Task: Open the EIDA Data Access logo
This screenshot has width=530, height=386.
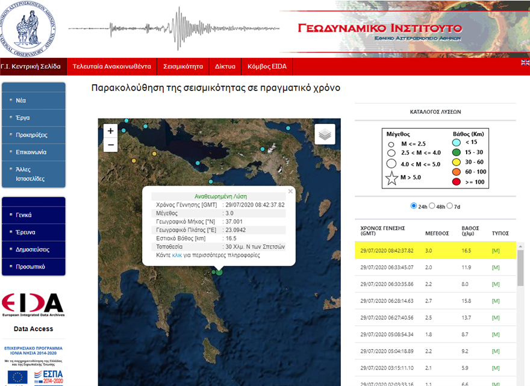Action: [x=33, y=305]
